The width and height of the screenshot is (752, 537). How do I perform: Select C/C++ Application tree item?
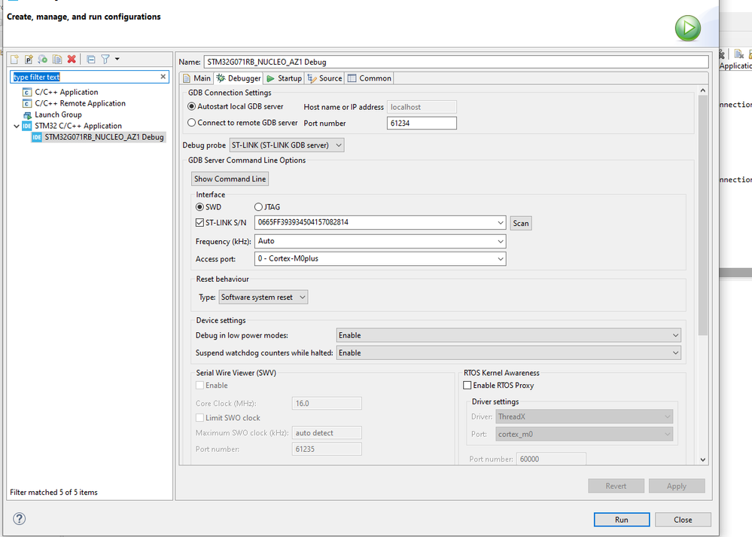click(66, 92)
